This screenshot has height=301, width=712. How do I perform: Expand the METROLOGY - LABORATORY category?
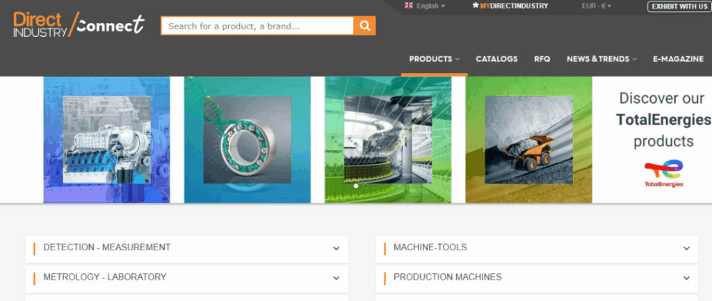186,278
